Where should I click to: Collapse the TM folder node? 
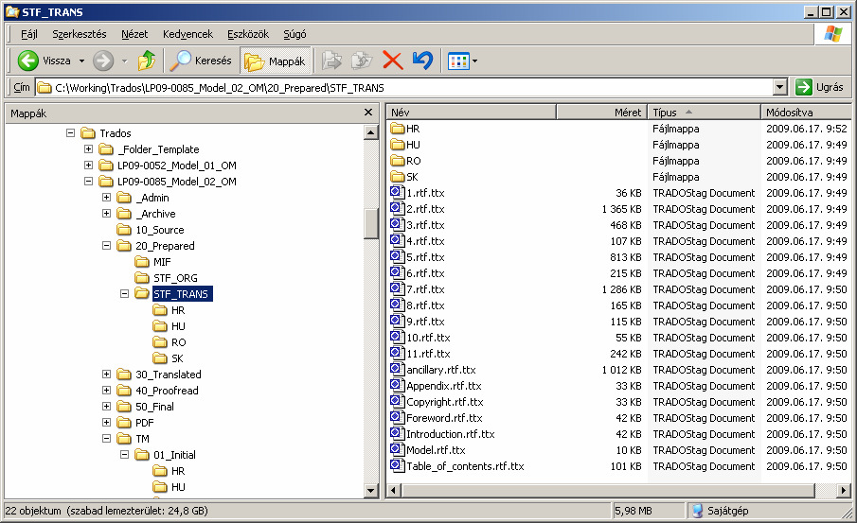point(107,439)
